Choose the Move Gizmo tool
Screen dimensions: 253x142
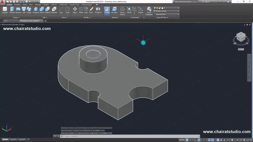pyautogui.click(x=122, y=11)
